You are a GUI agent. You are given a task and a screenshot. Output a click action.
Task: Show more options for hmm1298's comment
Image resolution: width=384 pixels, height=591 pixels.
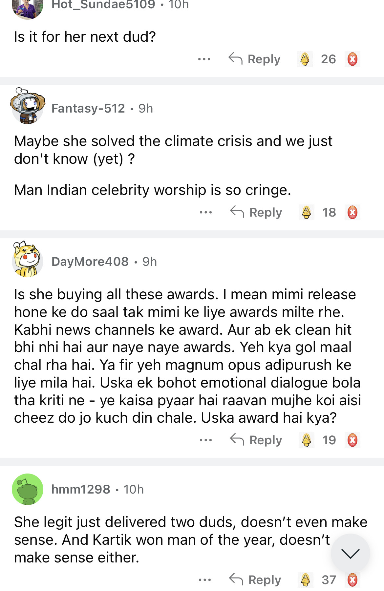click(x=205, y=580)
